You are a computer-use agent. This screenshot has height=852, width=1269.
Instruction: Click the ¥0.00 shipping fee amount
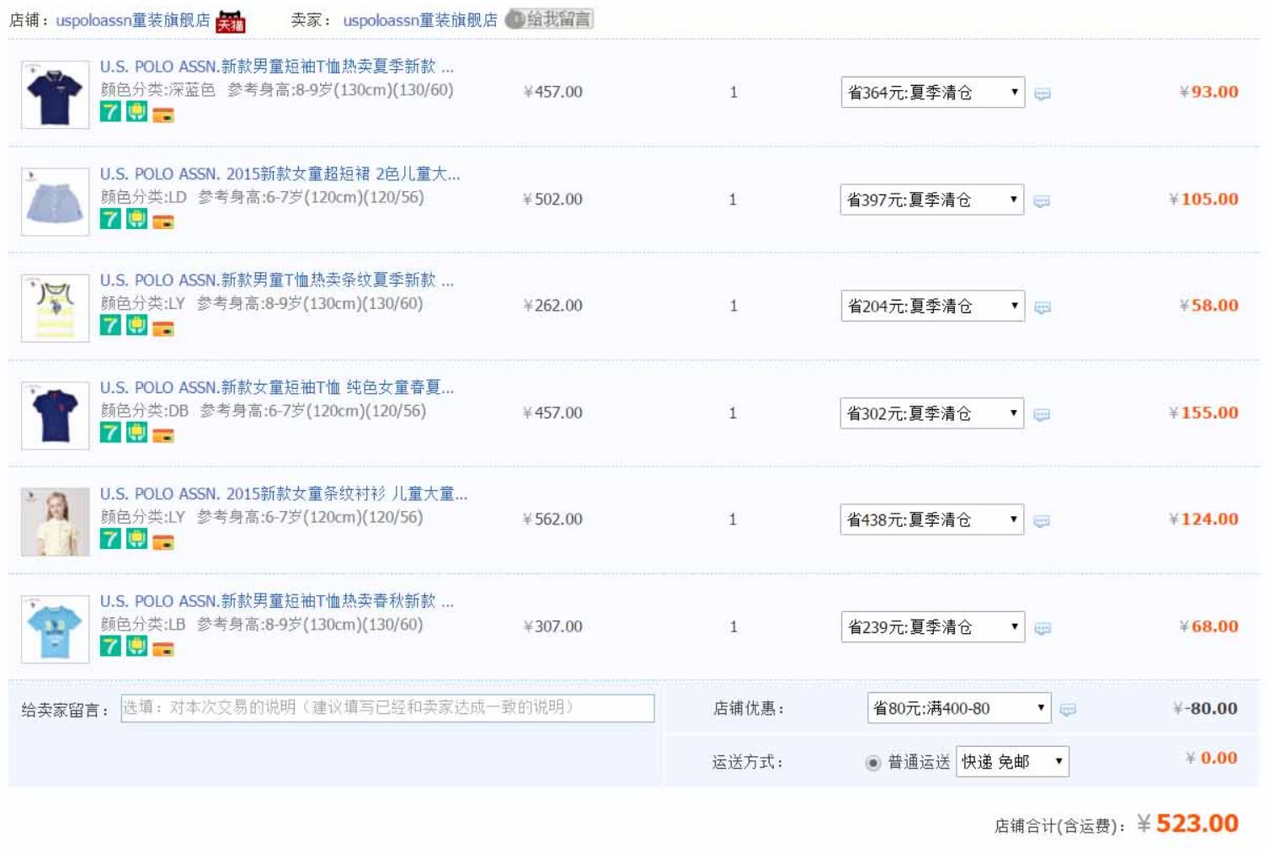[x=1212, y=758]
